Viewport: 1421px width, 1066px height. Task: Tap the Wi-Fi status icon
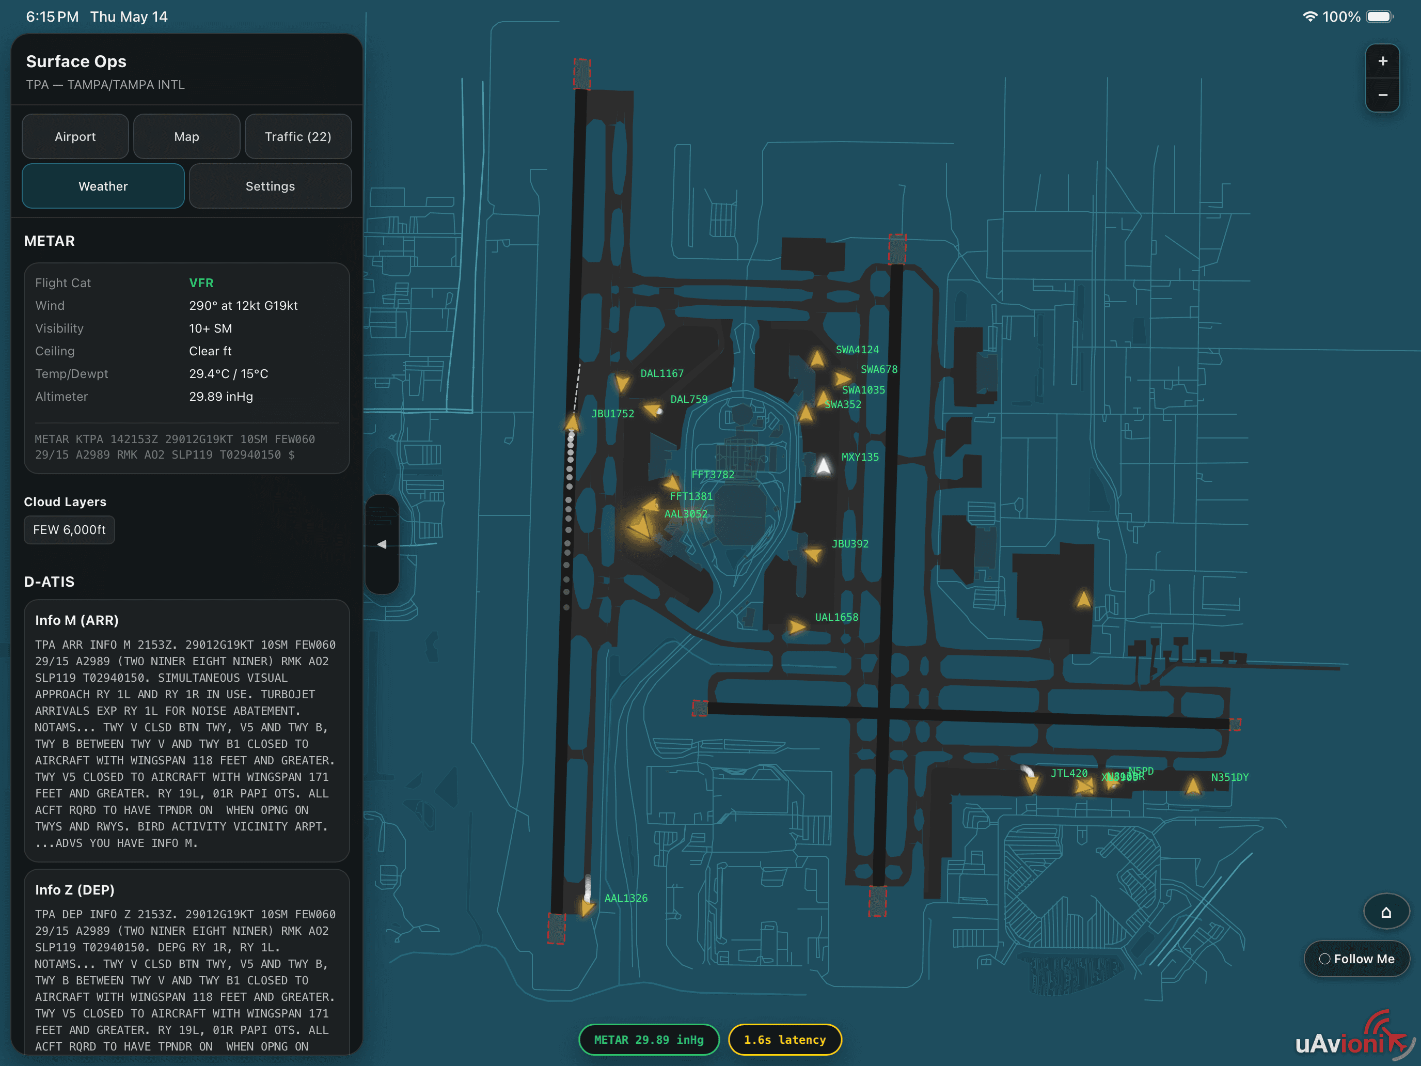click(x=1309, y=17)
